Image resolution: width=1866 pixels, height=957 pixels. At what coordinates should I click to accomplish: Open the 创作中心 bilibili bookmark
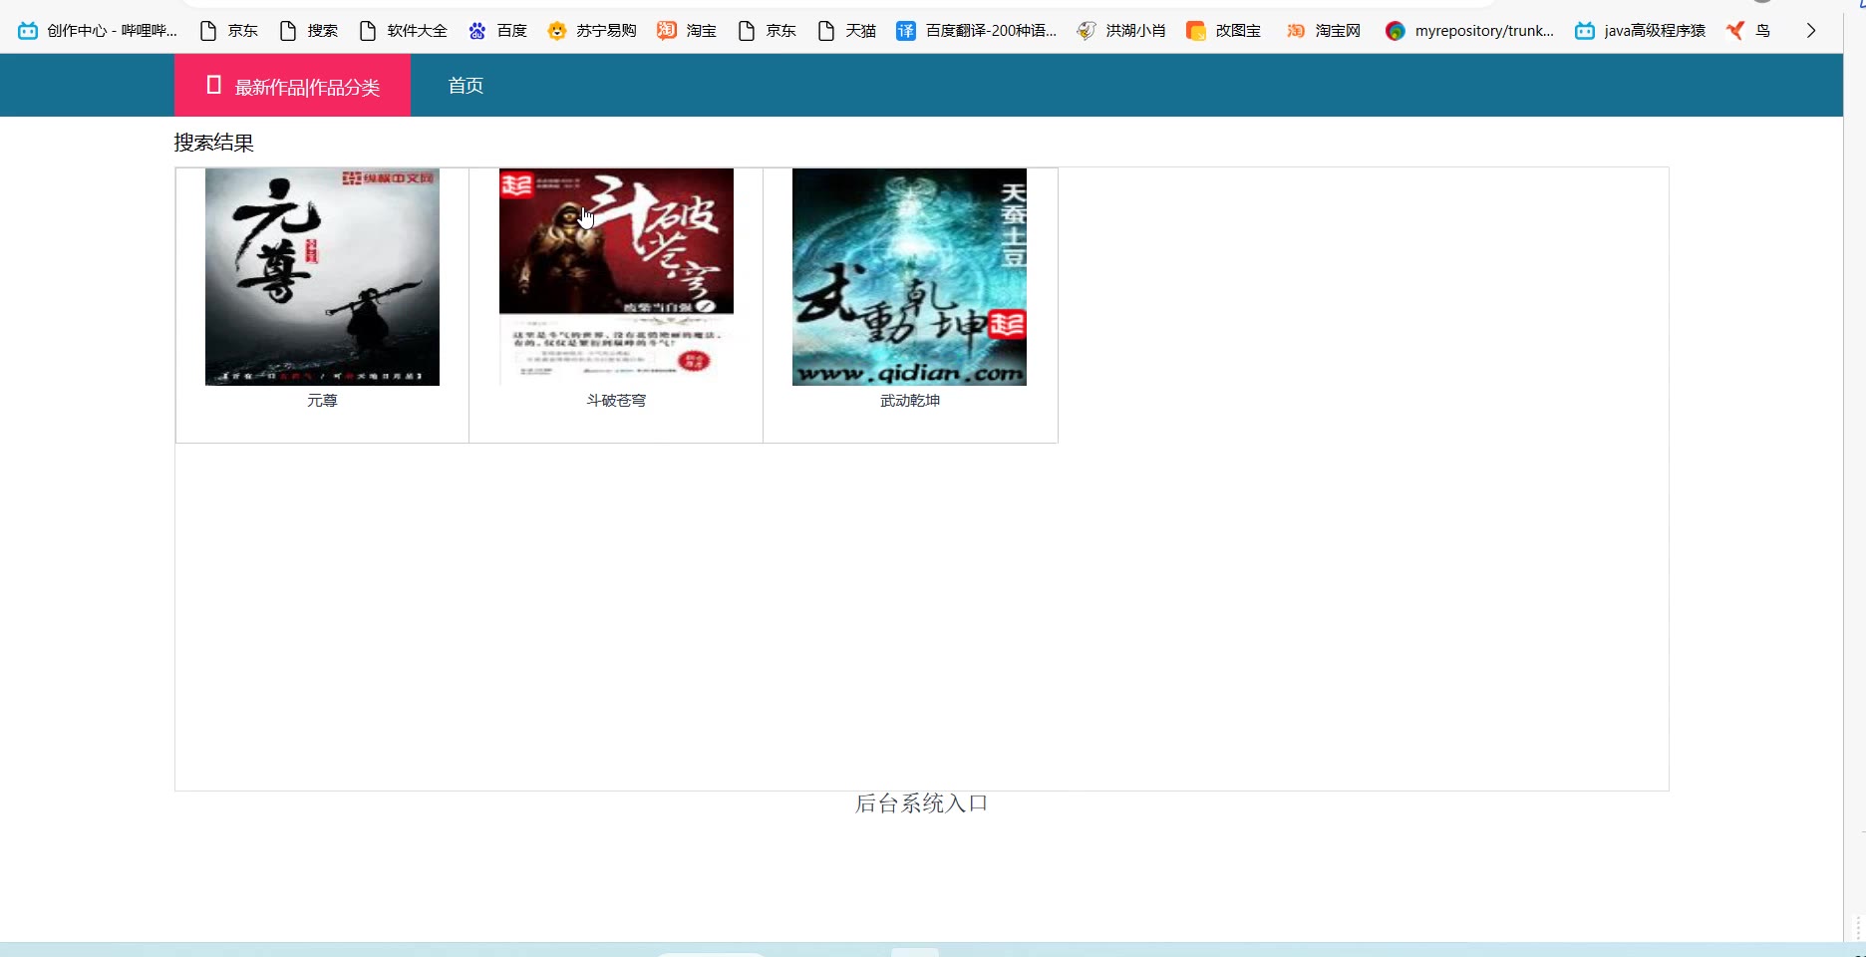point(98,31)
